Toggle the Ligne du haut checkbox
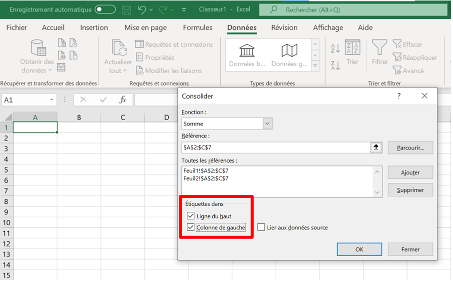Viewport: 453px width, 281px height. click(x=190, y=216)
